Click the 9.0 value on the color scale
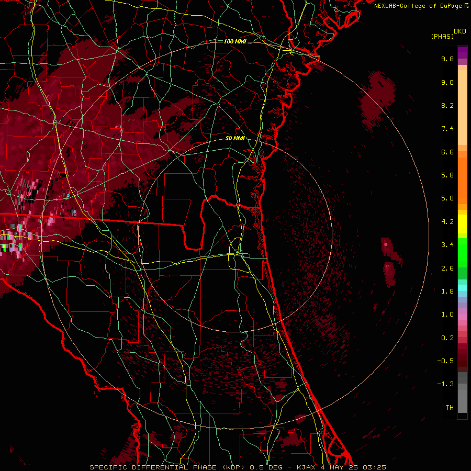The width and height of the screenshot is (471, 471). [447, 82]
